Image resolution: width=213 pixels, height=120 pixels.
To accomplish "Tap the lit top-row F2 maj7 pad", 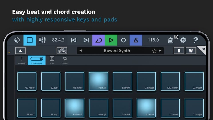I will (99, 81).
